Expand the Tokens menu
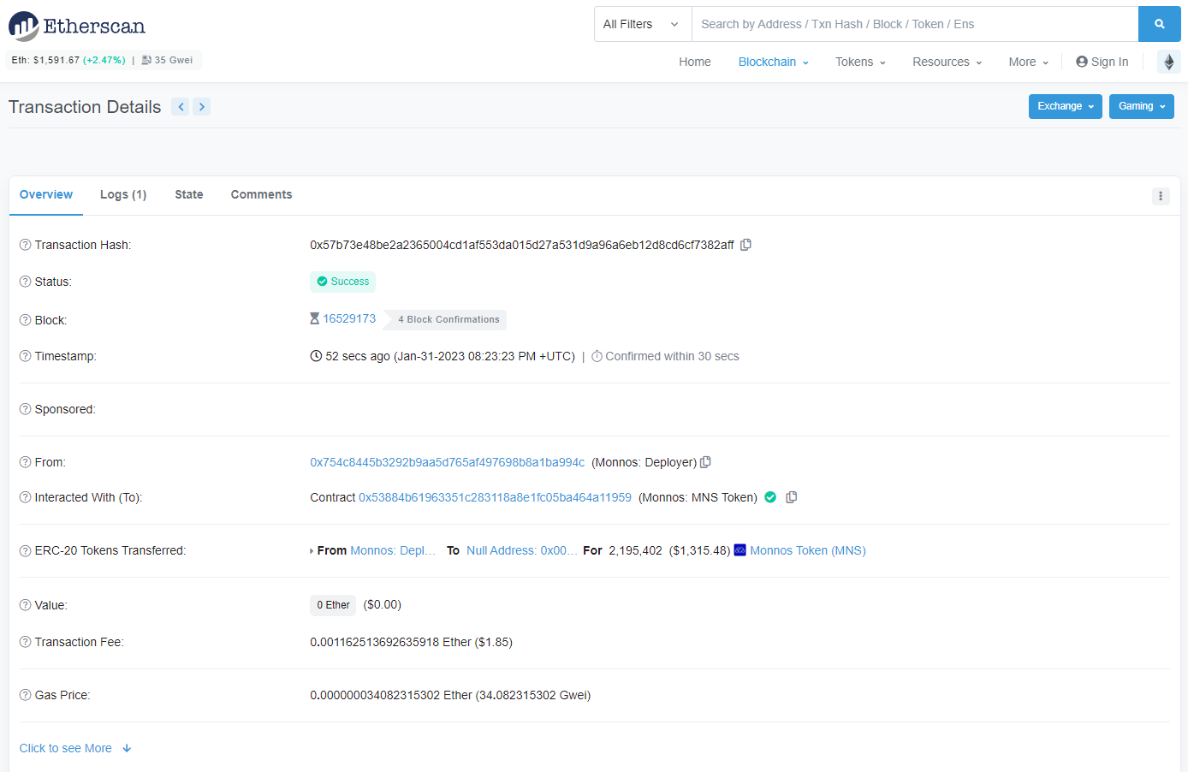Viewport: 1188px width, 772px height. pos(860,62)
